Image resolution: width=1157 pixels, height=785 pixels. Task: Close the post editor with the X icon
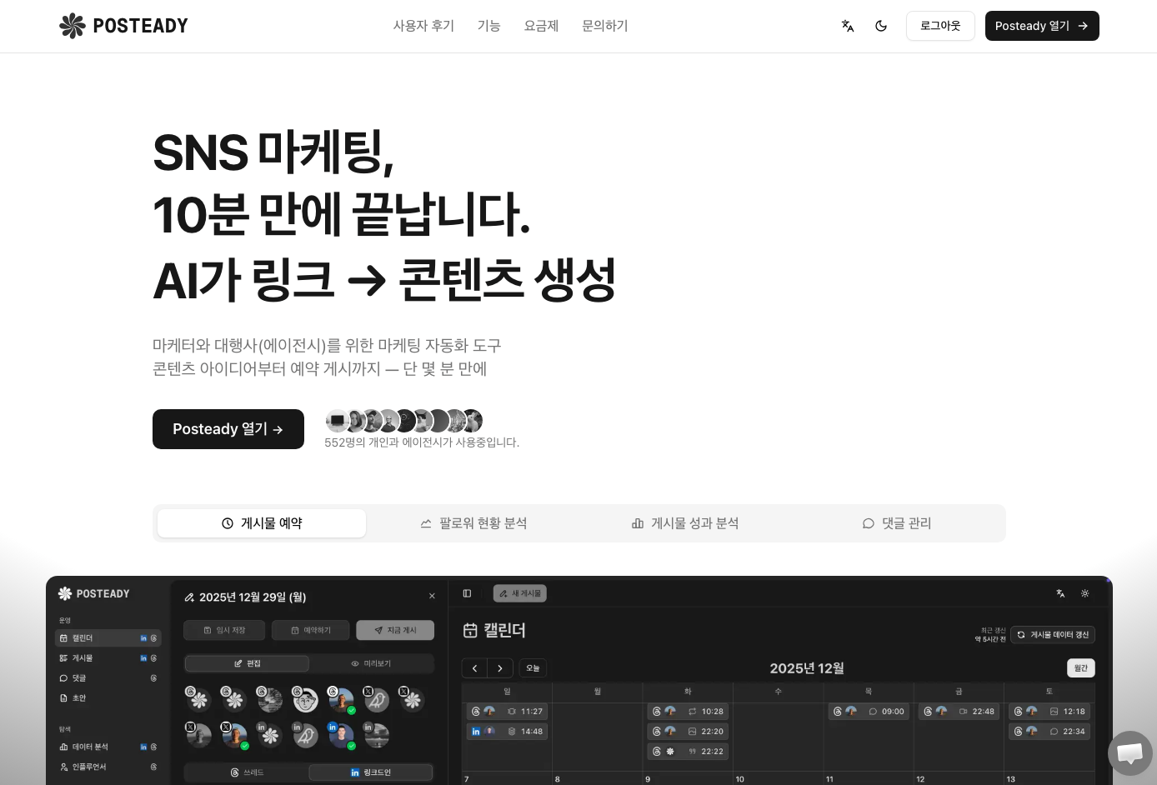pos(432,596)
